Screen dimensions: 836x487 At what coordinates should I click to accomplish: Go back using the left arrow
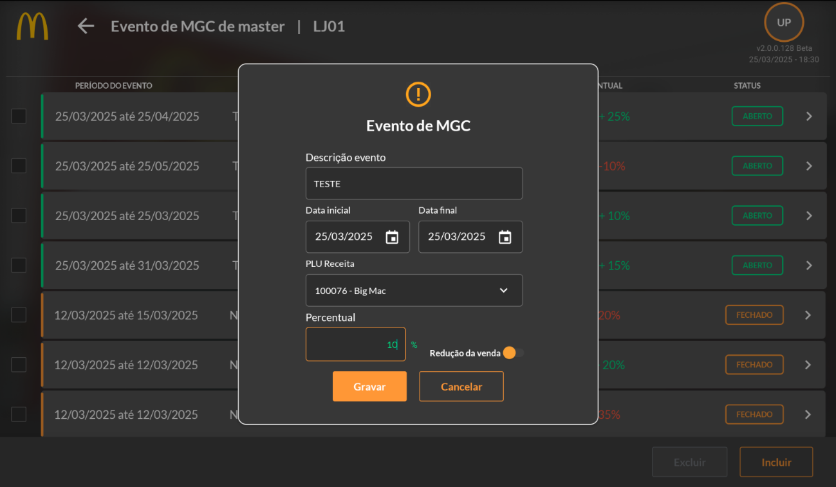pos(86,26)
